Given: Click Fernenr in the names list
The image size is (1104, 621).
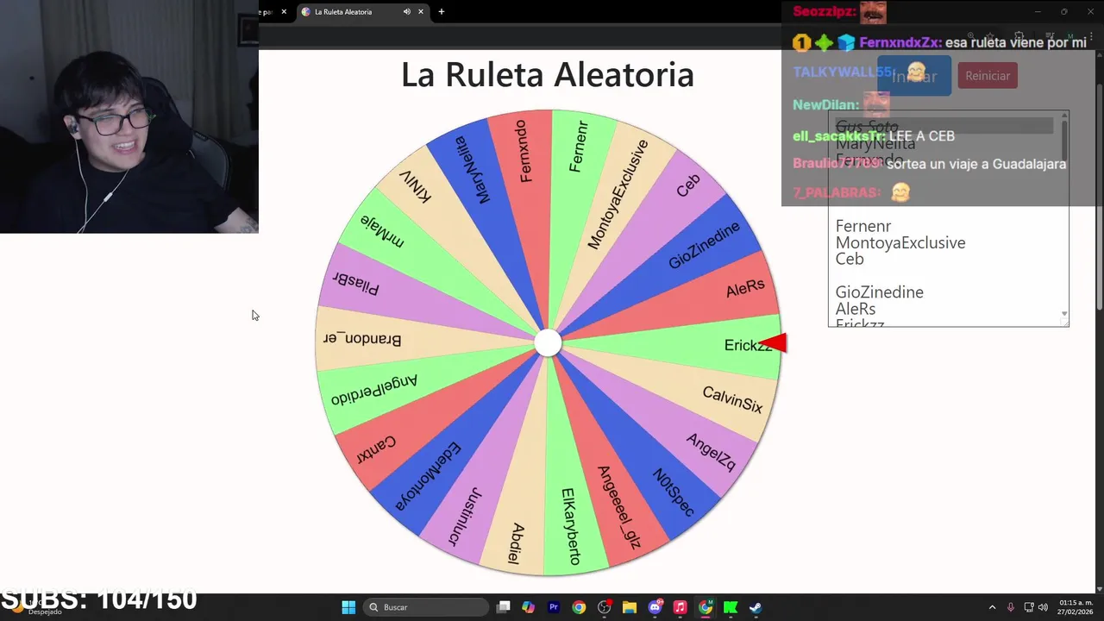Looking at the screenshot, I should tap(863, 227).
